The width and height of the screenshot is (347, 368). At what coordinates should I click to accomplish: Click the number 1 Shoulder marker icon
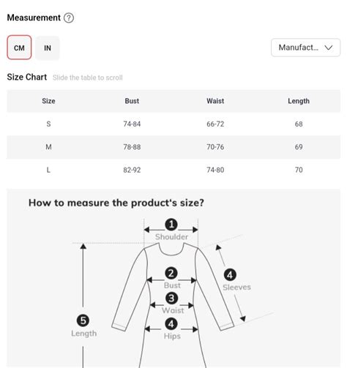click(171, 225)
